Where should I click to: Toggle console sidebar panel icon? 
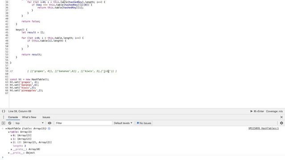pyautogui.click(x=3, y=123)
